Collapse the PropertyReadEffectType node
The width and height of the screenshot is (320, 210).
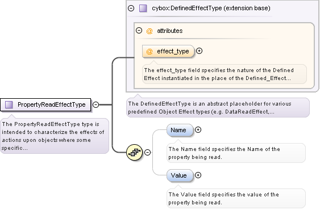(95, 104)
